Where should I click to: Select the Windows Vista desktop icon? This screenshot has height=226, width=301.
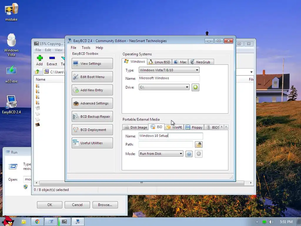(x=11, y=45)
